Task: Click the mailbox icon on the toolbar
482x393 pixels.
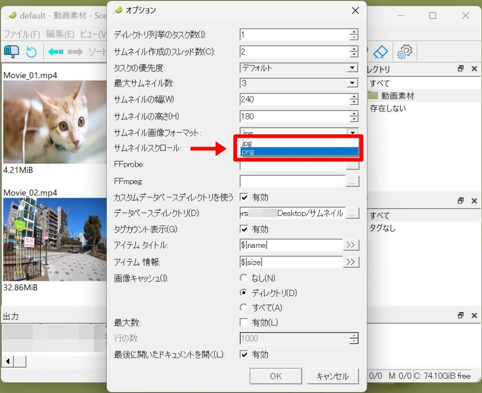Action: (12, 52)
